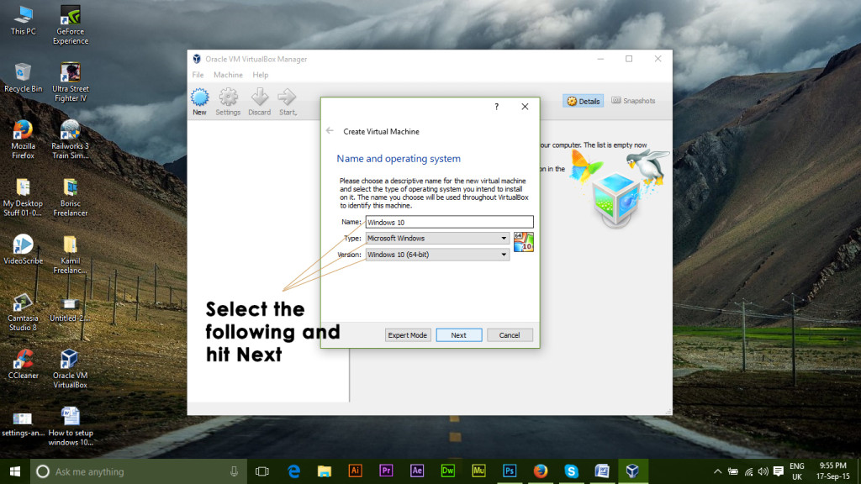This screenshot has width=861, height=484.
Task: Select Ultra Street Fighter IV desktop shortcut
Action: [x=71, y=82]
